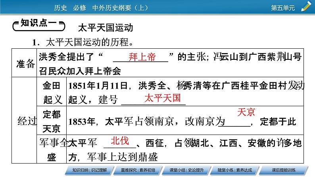Go to 随堂小练|素养达成 tab
The height and width of the screenshot is (177, 315).
click(x=235, y=170)
